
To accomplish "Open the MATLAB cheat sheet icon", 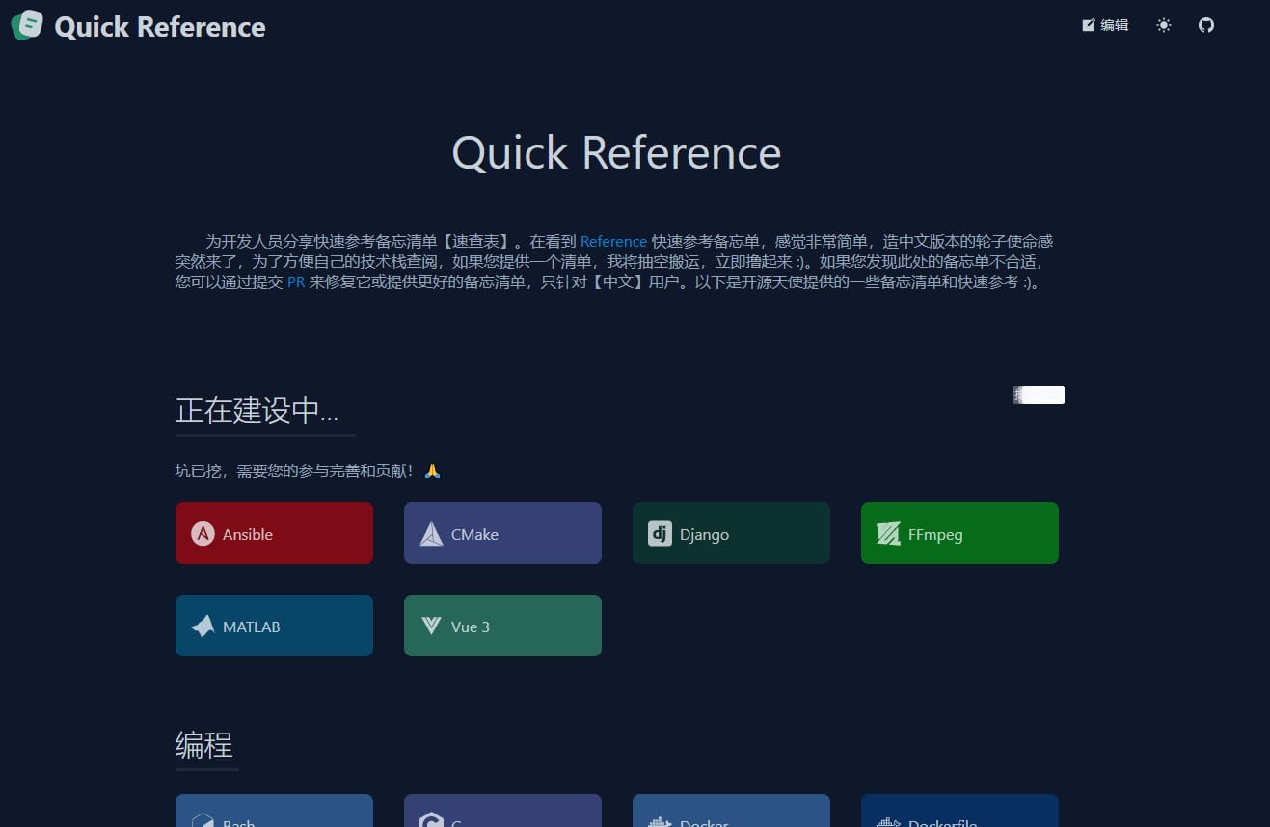I will click(x=203, y=626).
